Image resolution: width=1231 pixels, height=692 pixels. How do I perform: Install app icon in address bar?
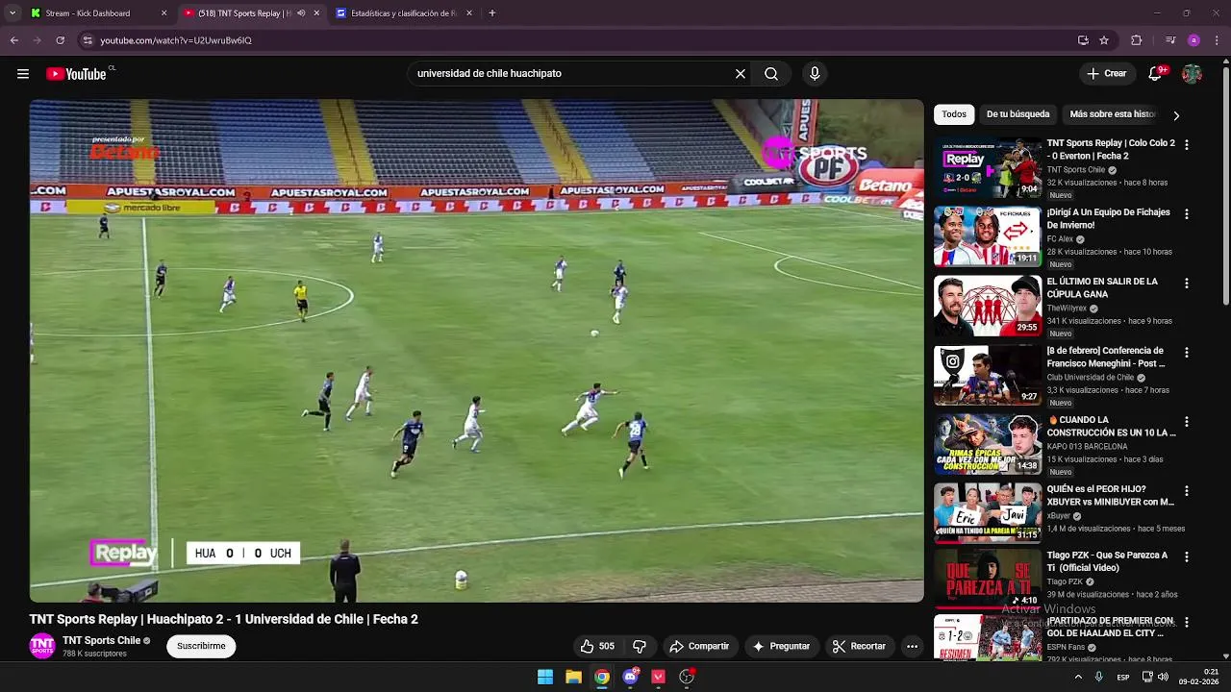[x=1083, y=40]
